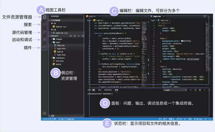Click UTF-8 encoding in status bar

click(179, 119)
